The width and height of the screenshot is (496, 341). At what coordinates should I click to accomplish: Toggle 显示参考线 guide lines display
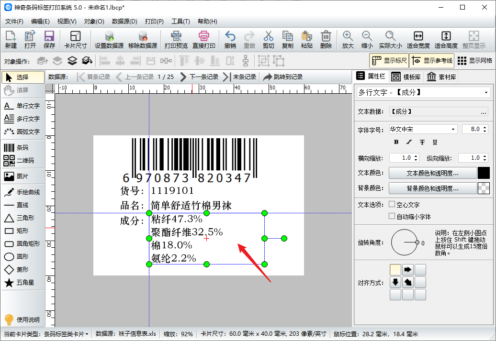(431, 61)
